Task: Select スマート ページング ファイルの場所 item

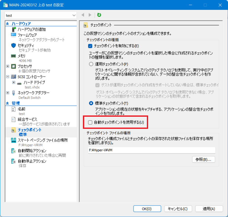Action: pos(43,140)
